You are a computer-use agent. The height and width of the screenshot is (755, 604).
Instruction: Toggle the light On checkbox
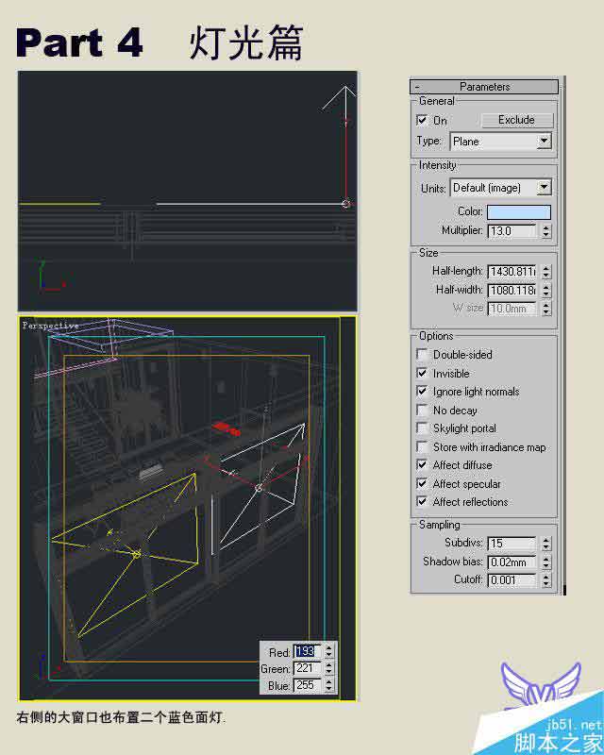click(x=422, y=120)
